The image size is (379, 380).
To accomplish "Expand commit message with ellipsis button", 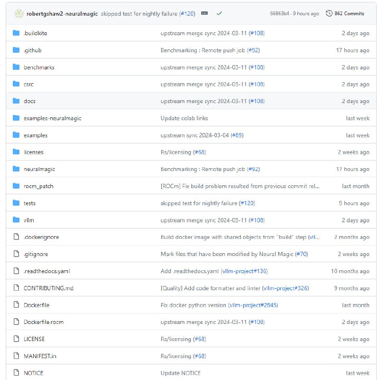I will pyautogui.click(x=204, y=13).
